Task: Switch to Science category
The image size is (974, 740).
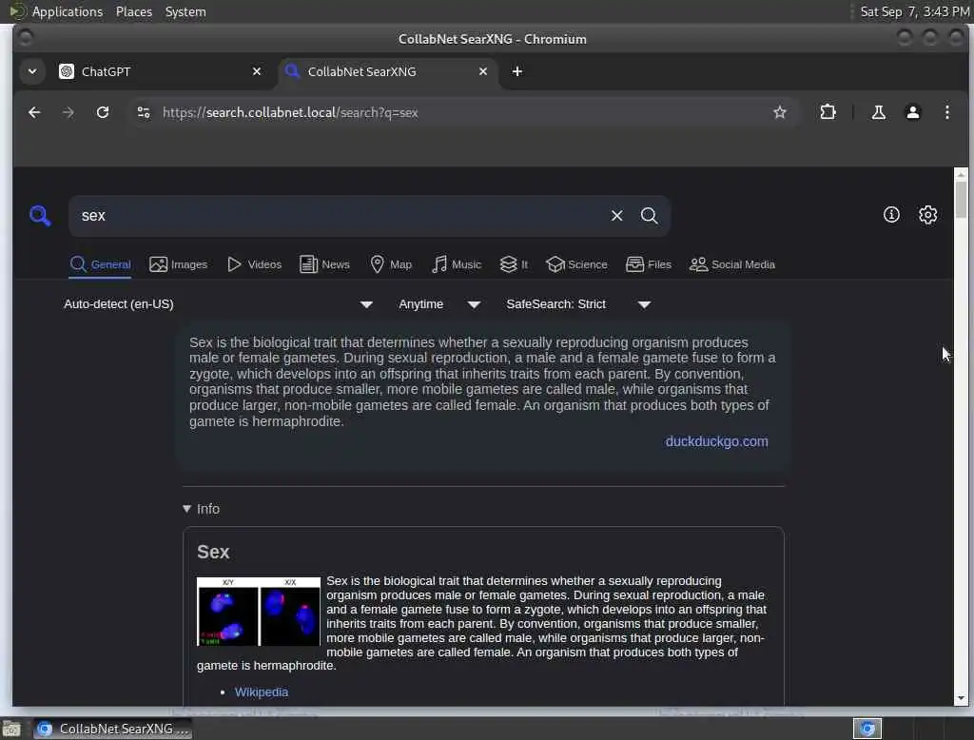Action: coord(576,264)
